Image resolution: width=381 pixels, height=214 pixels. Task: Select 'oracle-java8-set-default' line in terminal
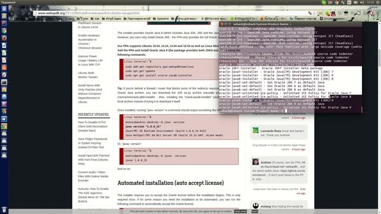pos(271,90)
